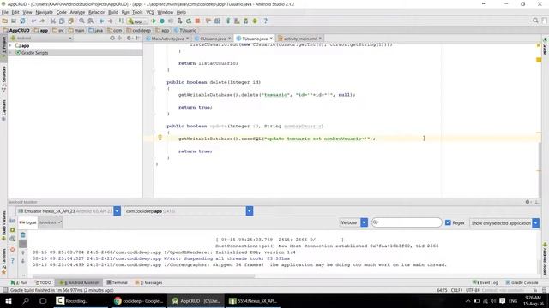This screenshot has height=308, width=549.
Task: Click the Navigate Forward arrow icon
Action: (x=110, y=21)
